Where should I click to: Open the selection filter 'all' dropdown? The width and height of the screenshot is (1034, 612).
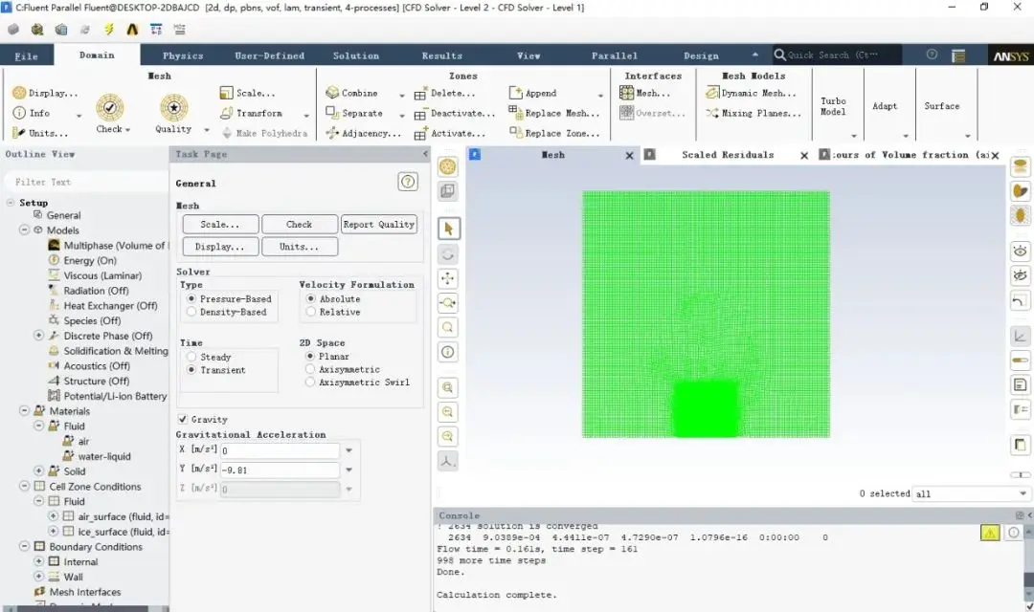[971, 493]
